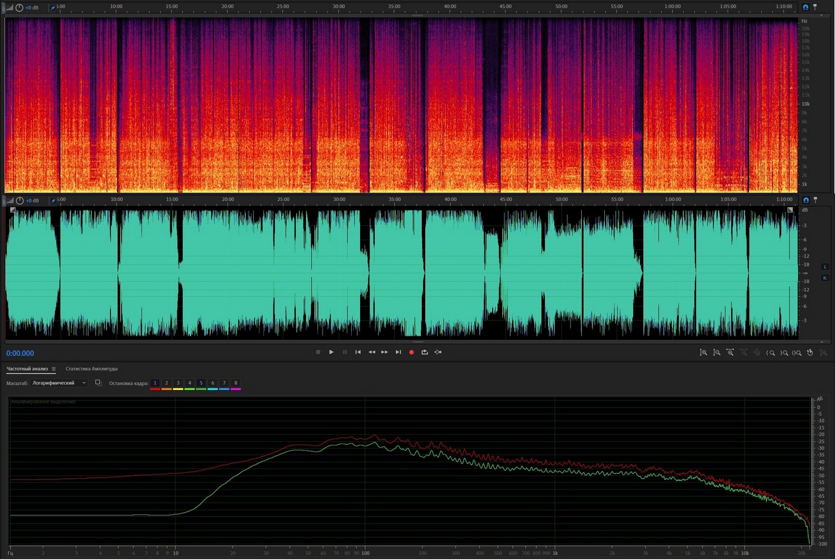Image resolution: width=835 pixels, height=559 pixels.
Task: Toggle snapping icon above spectral display
Action: click(806, 7)
